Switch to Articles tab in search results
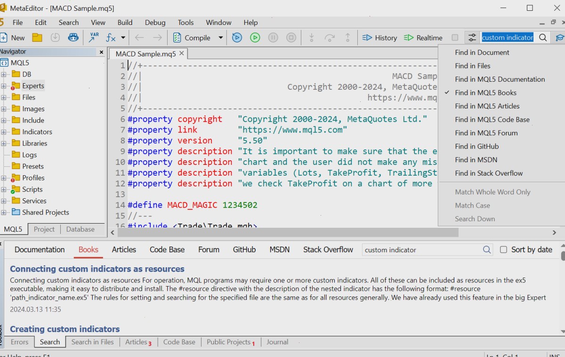565x357 pixels. click(124, 250)
